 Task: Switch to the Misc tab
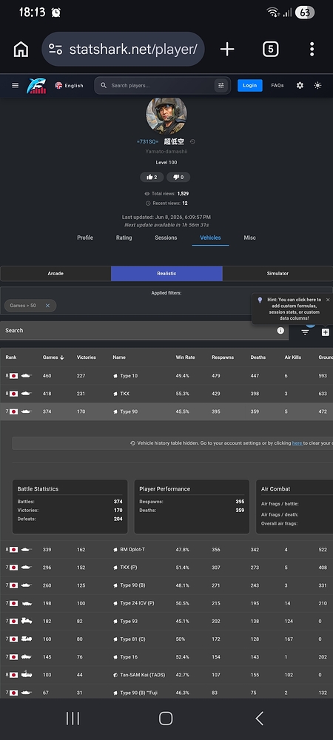click(250, 238)
